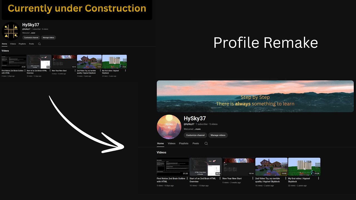Image resolution: width=356 pixels, height=200 pixels.
Task: Open 15:55 house thumbnail in new profile
Action: (271, 167)
